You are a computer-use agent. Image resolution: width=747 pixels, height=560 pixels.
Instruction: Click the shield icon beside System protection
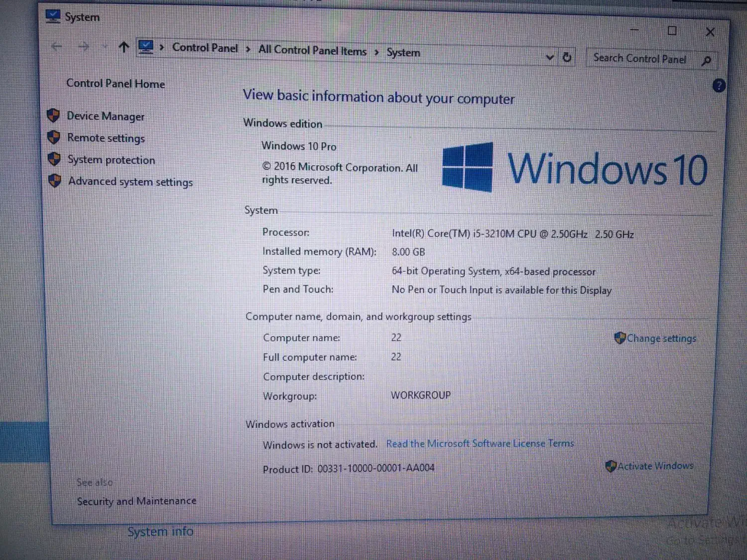click(54, 159)
